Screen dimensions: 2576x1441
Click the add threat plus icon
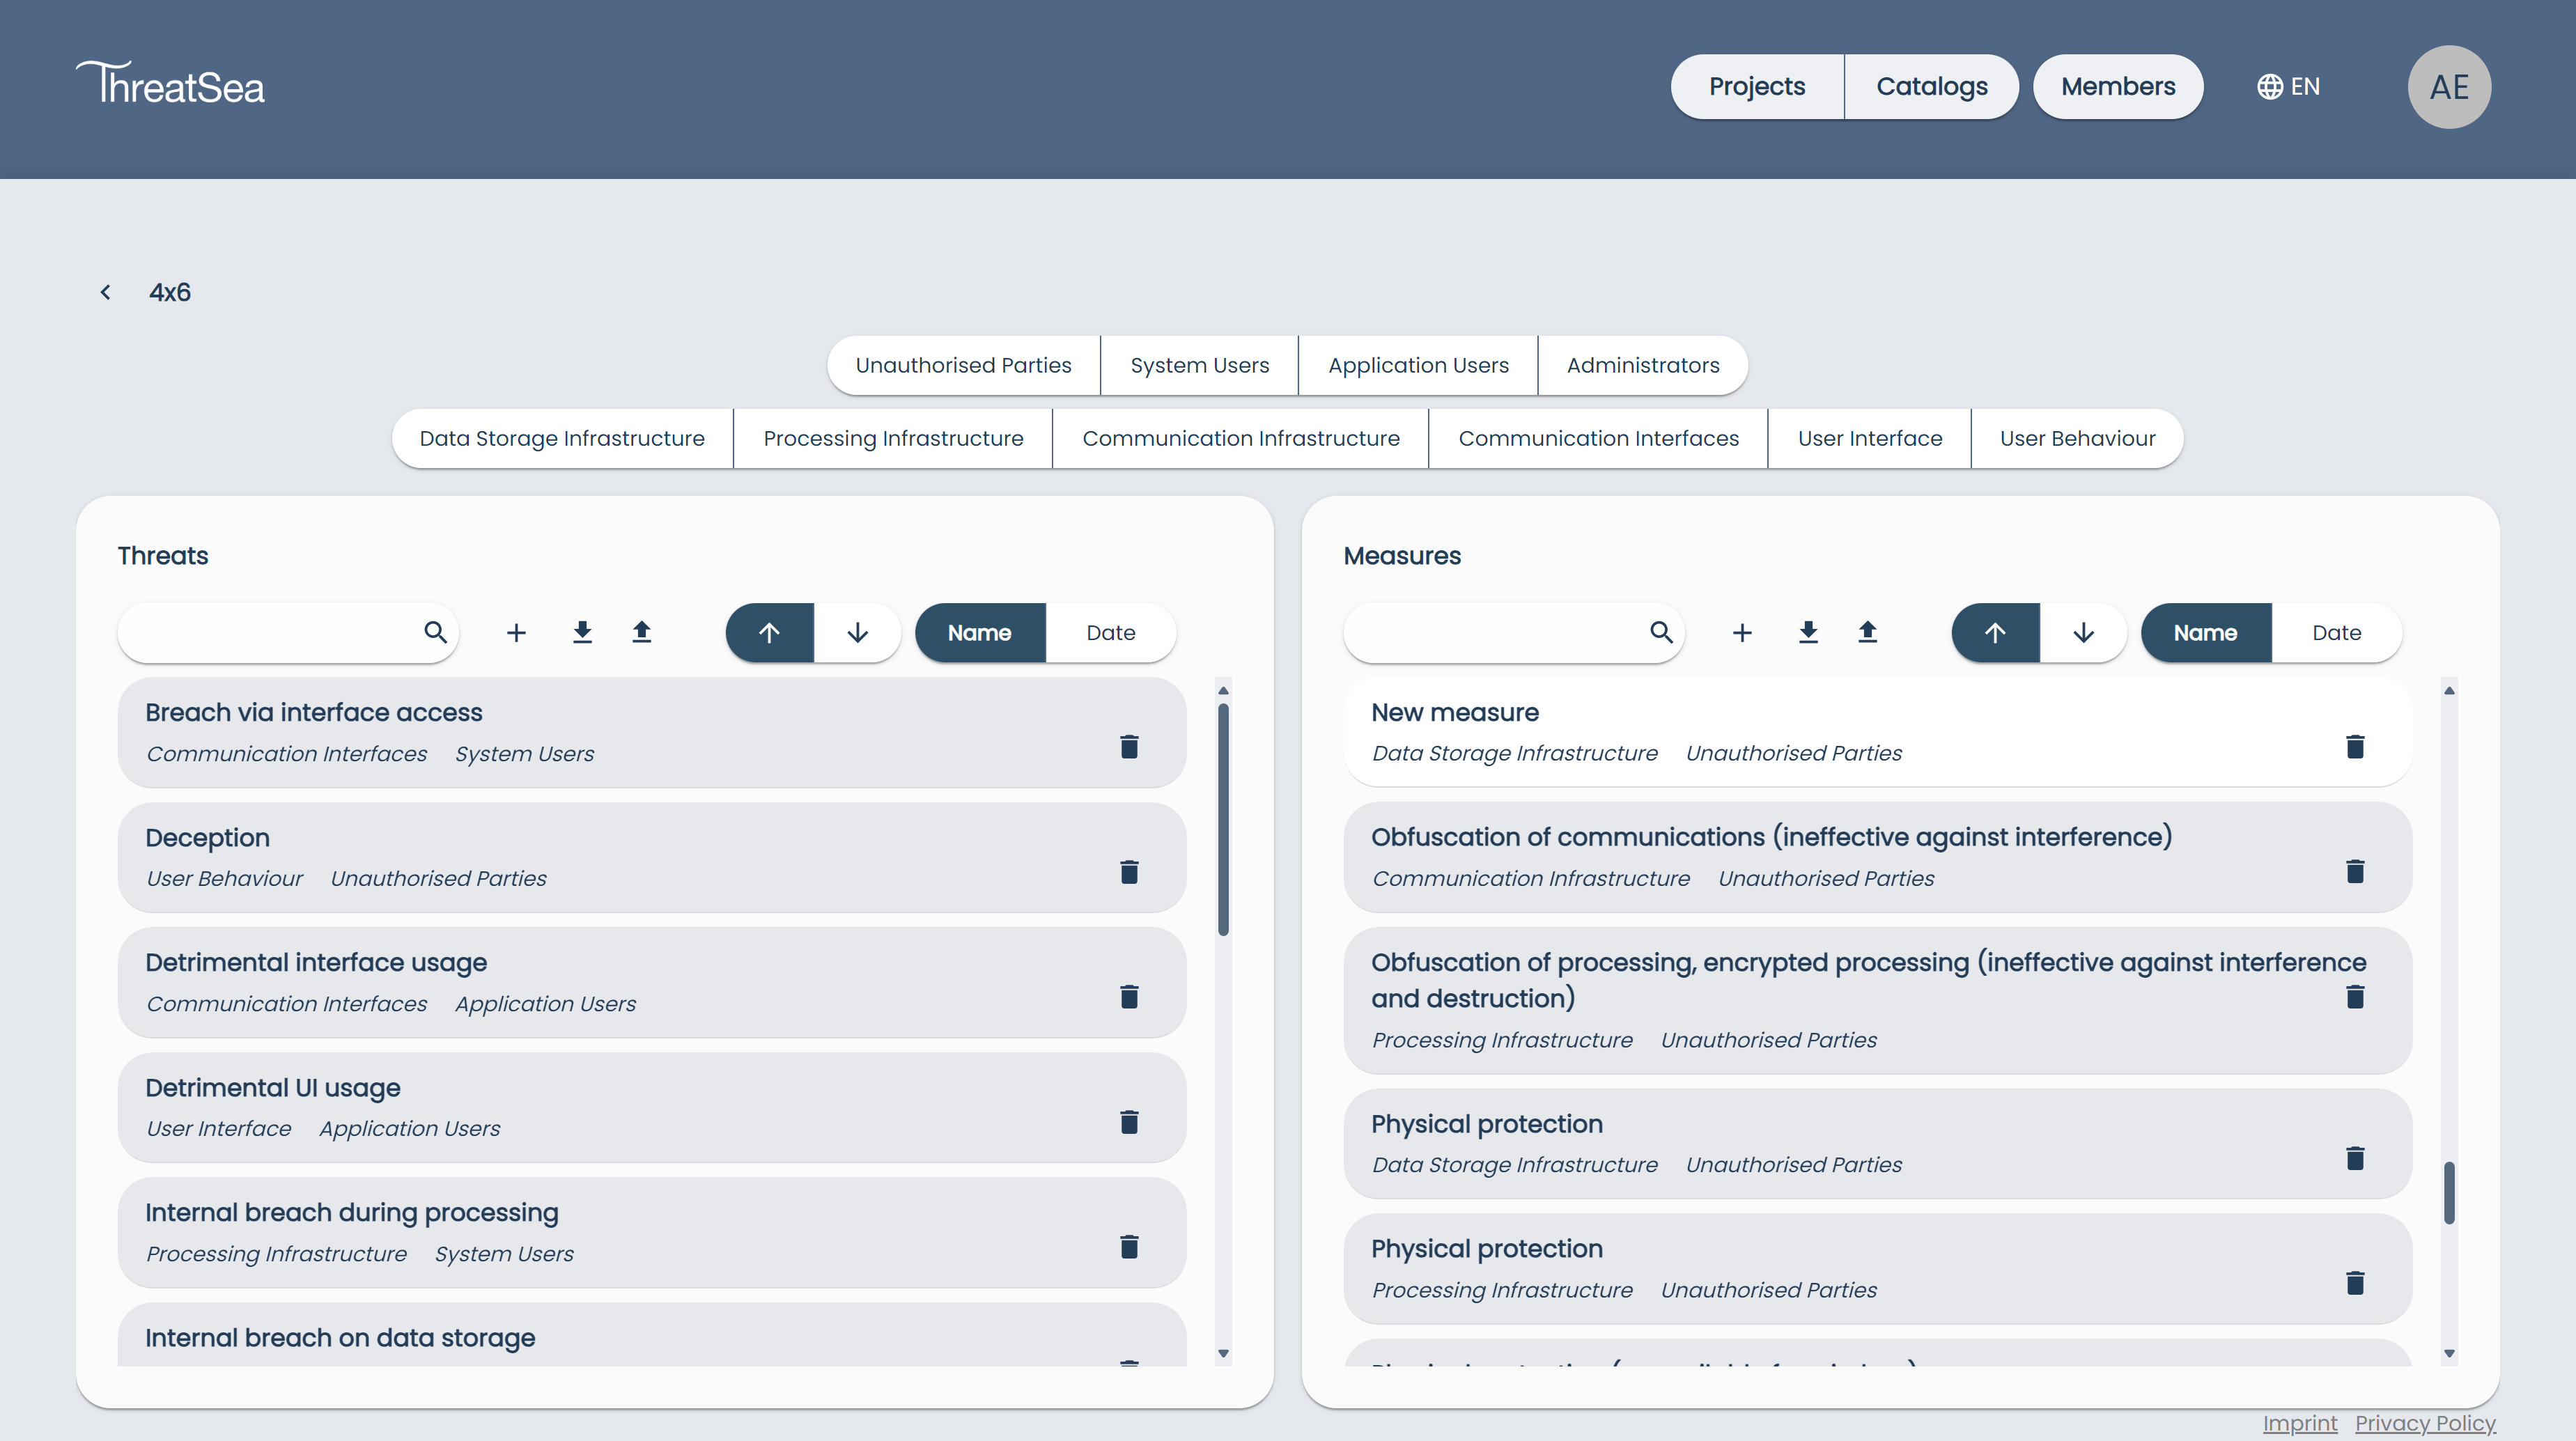click(x=516, y=632)
